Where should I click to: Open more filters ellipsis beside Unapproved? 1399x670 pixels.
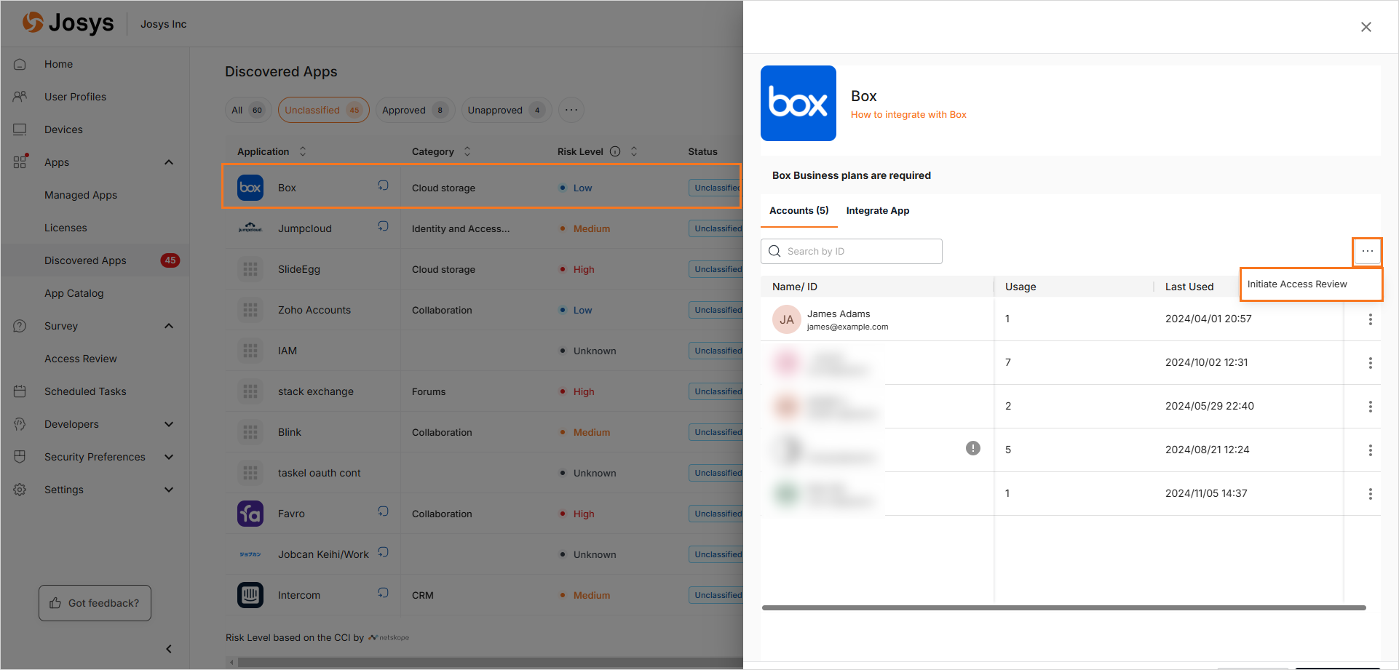point(571,110)
